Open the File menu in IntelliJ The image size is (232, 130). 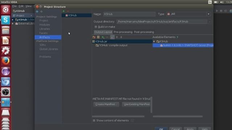click(x=14, y=6)
